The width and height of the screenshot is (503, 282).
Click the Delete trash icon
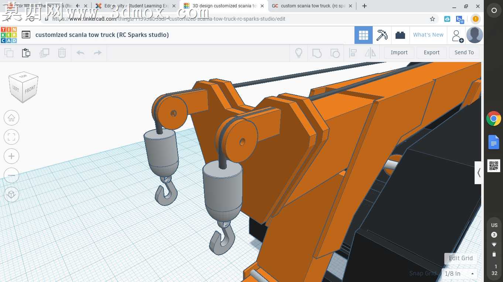point(62,53)
